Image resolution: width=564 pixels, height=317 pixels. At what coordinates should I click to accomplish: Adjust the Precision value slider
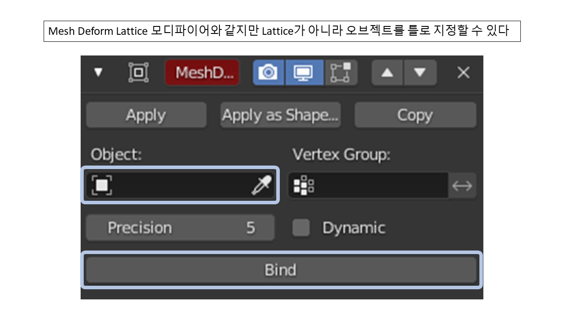click(180, 228)
